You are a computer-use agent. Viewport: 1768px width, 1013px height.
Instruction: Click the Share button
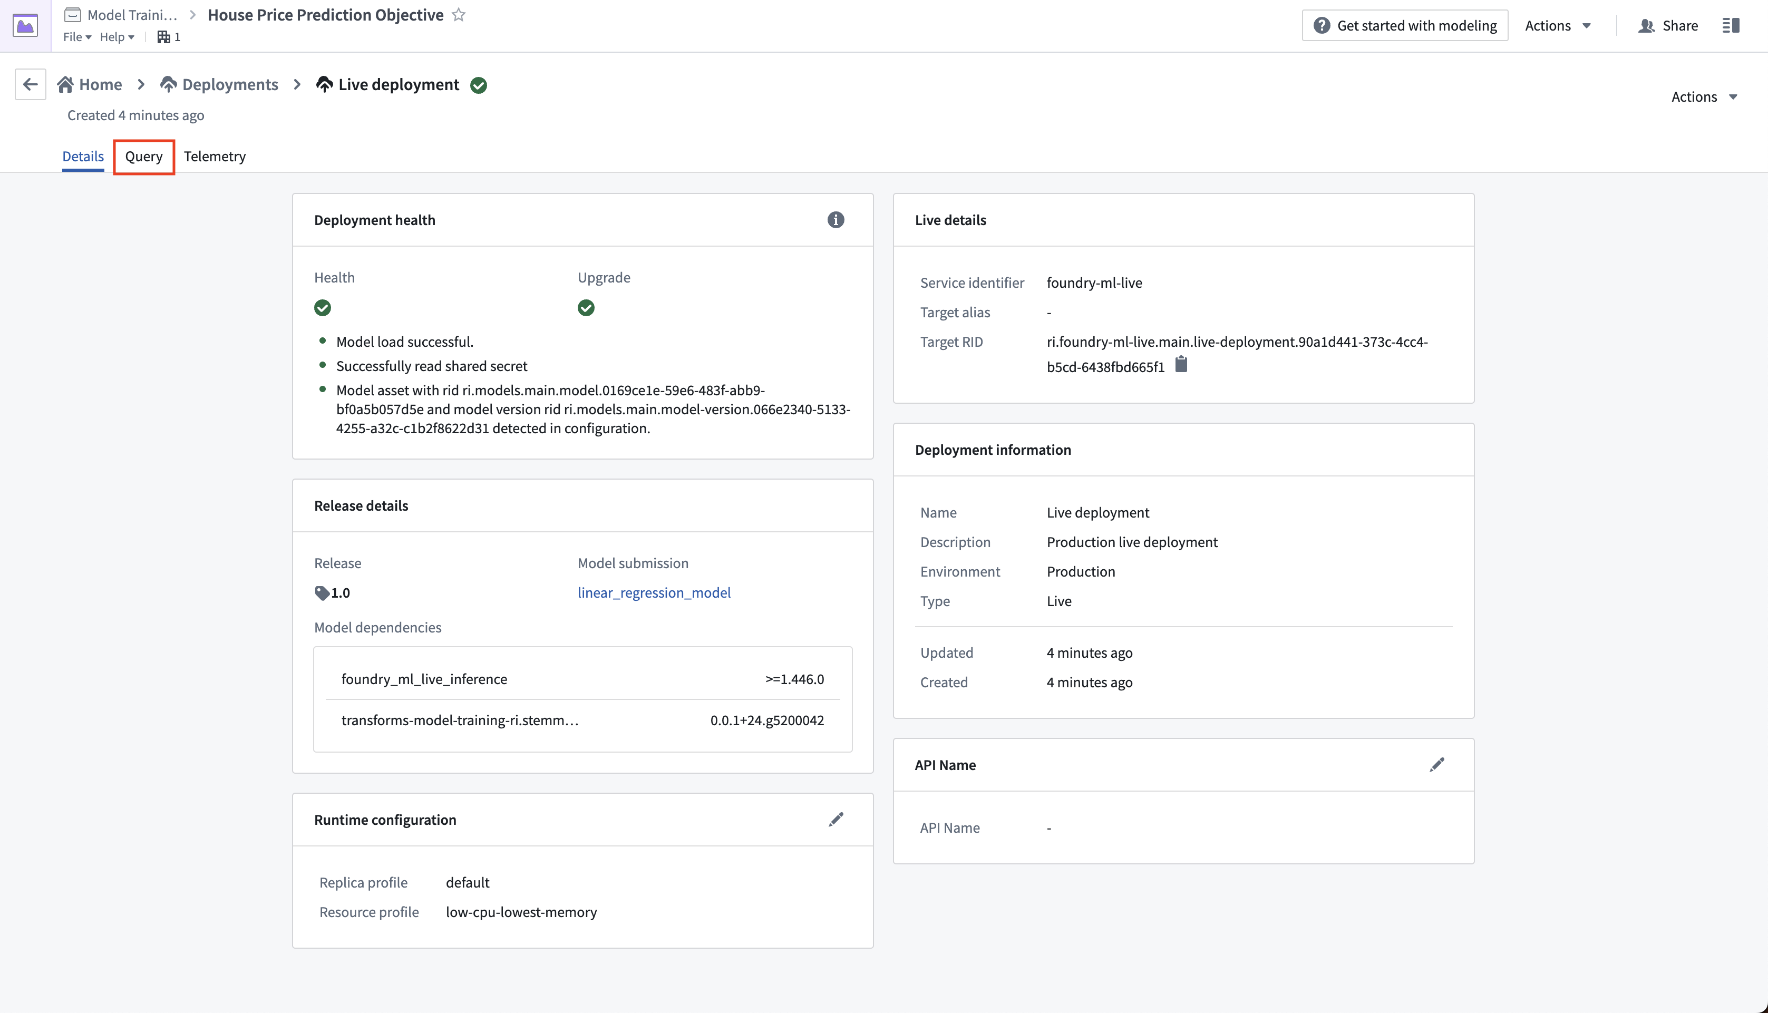pos(1668,26)
